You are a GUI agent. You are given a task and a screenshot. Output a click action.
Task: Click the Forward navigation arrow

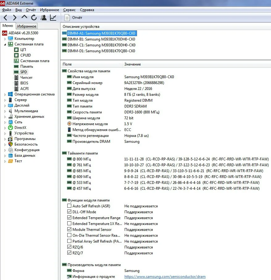coord(15,18)
